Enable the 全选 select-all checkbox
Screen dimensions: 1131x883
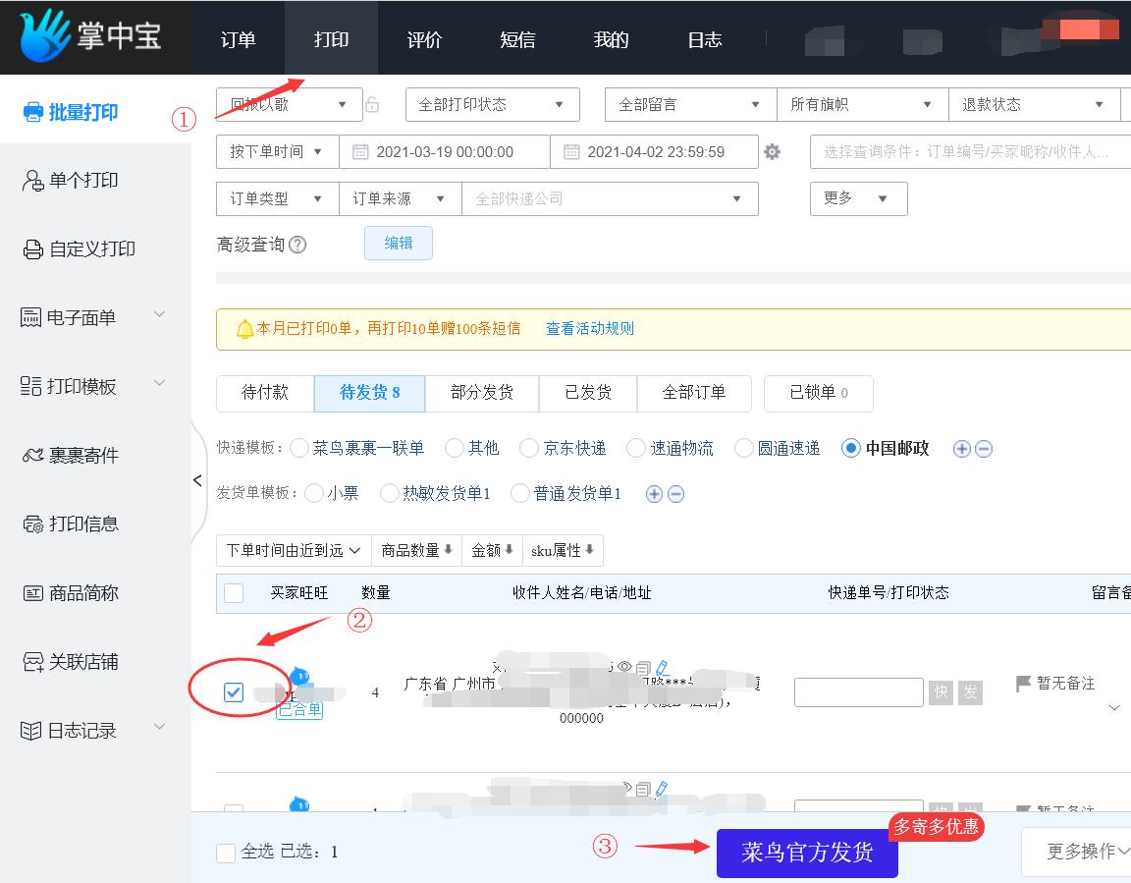point(225,852)
